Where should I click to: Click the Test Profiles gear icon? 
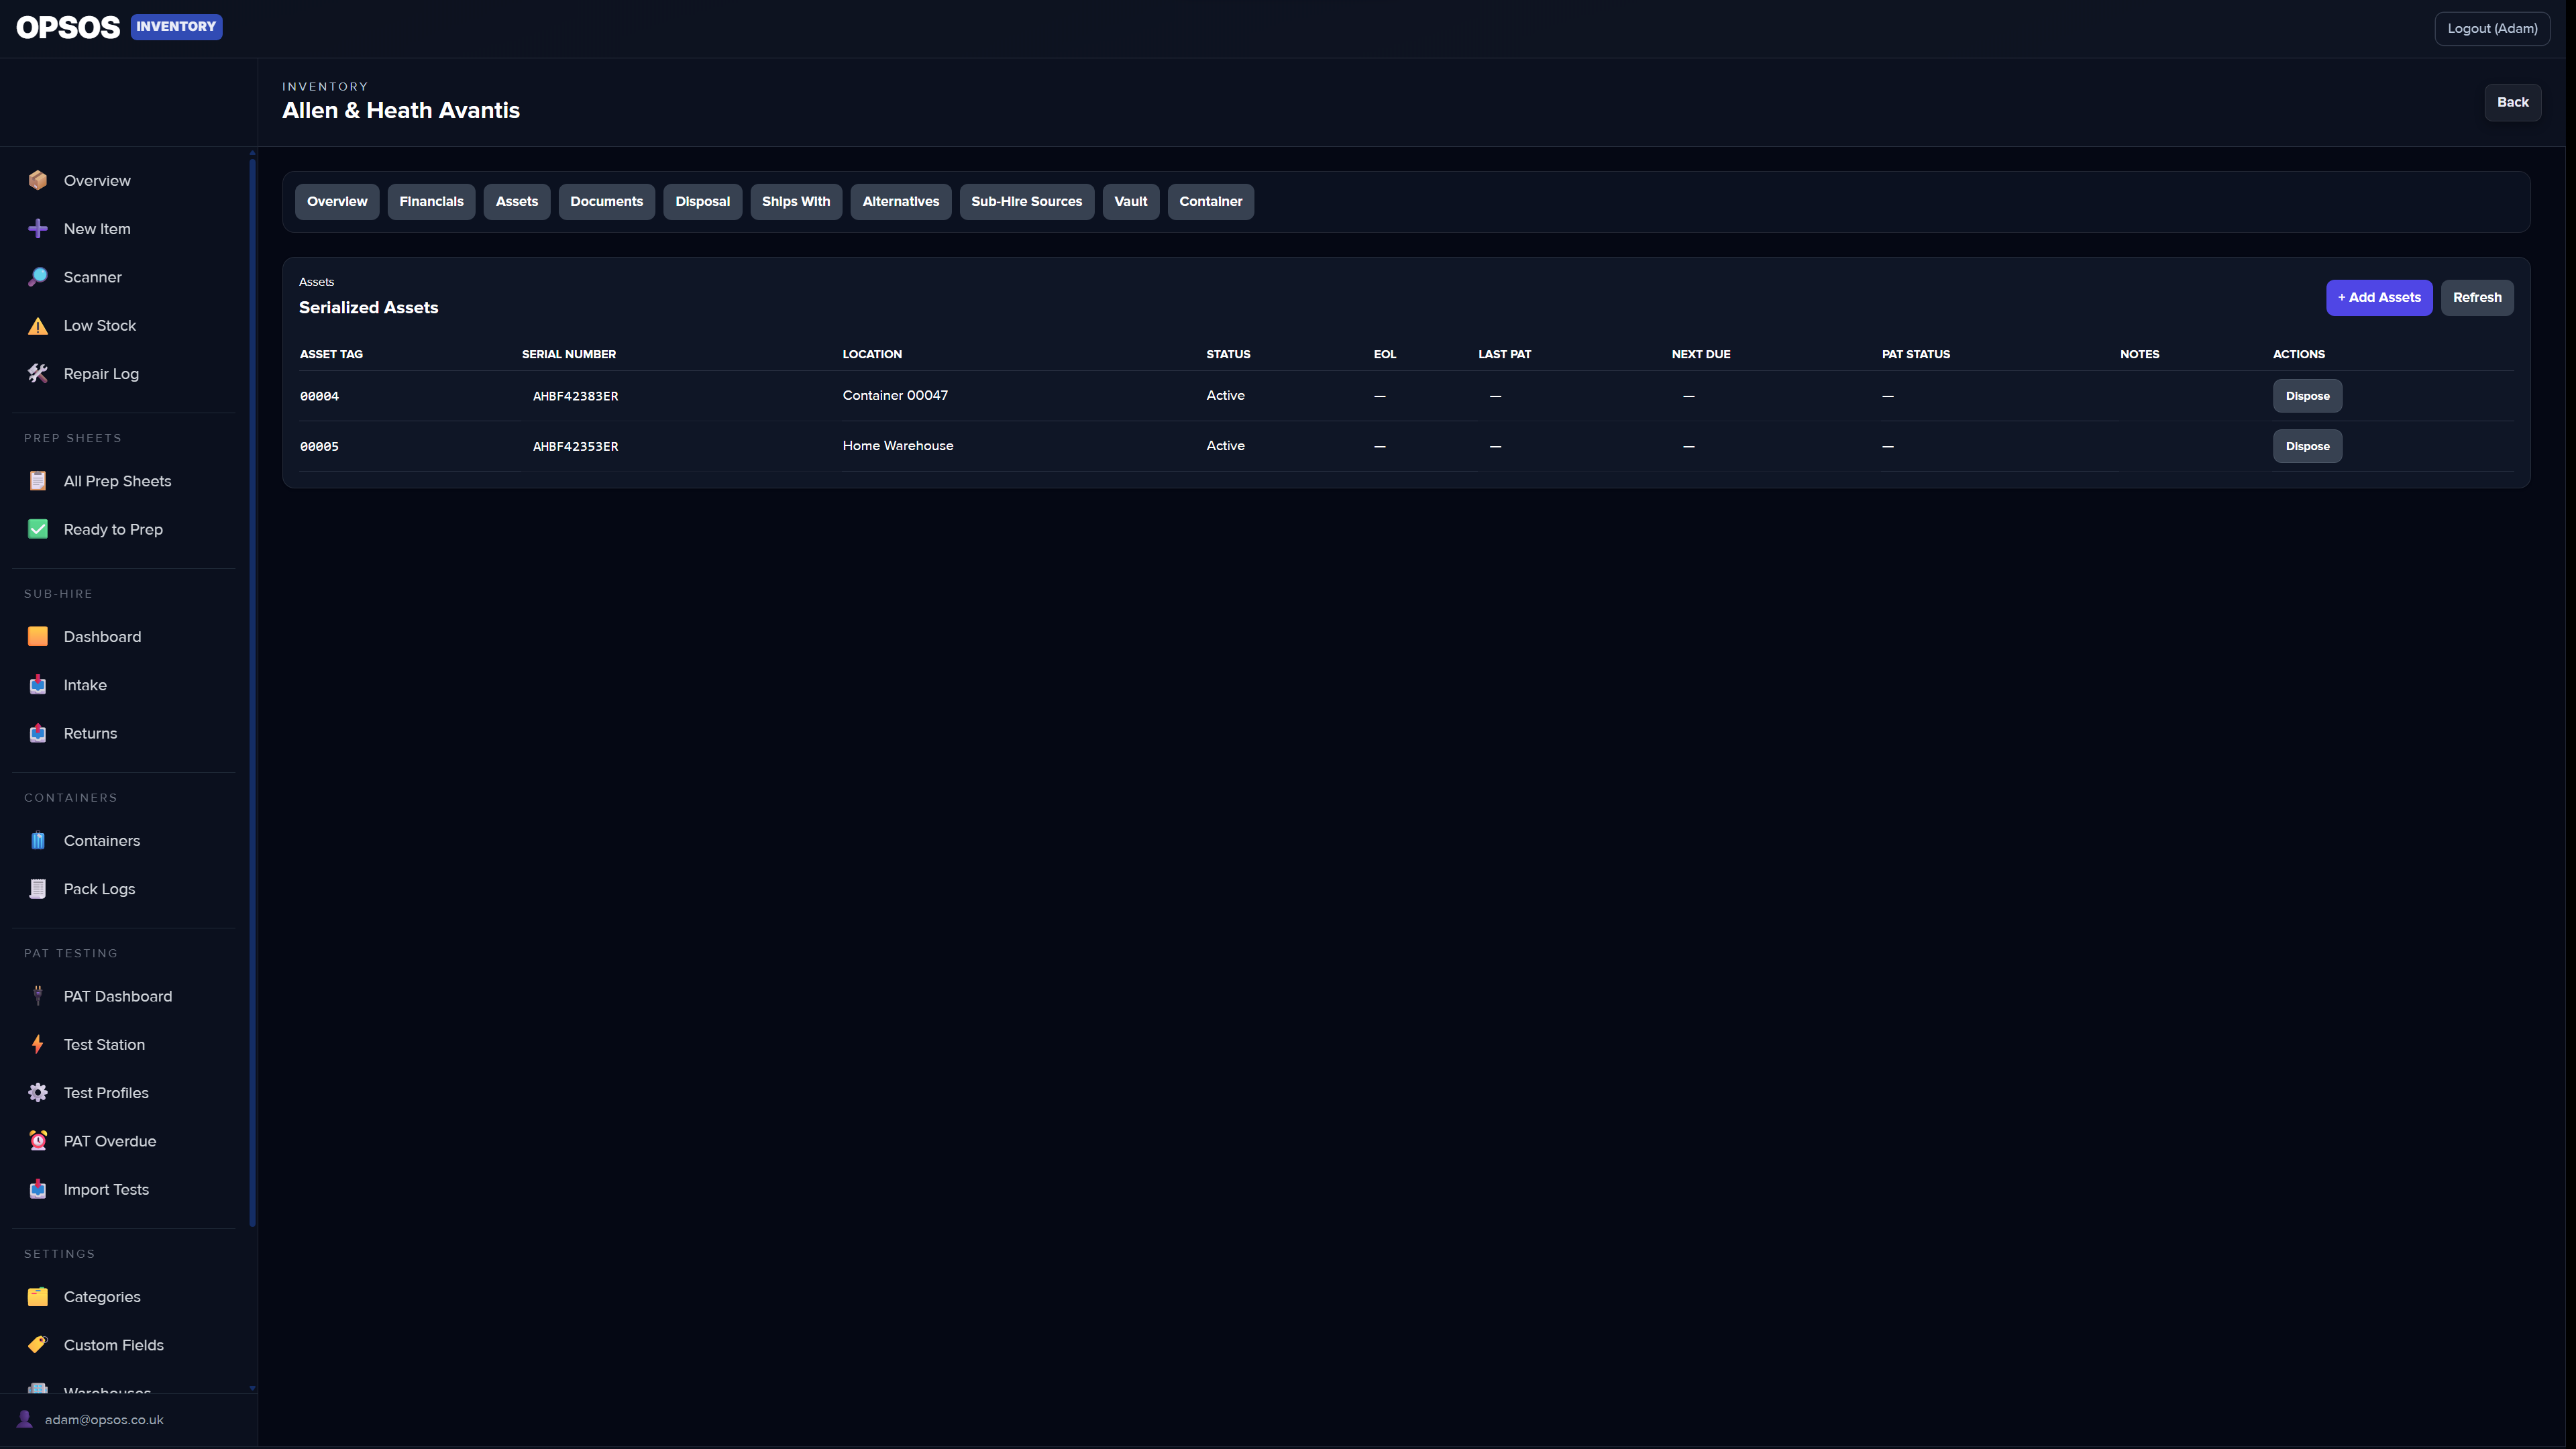[x=37, y=1092]
